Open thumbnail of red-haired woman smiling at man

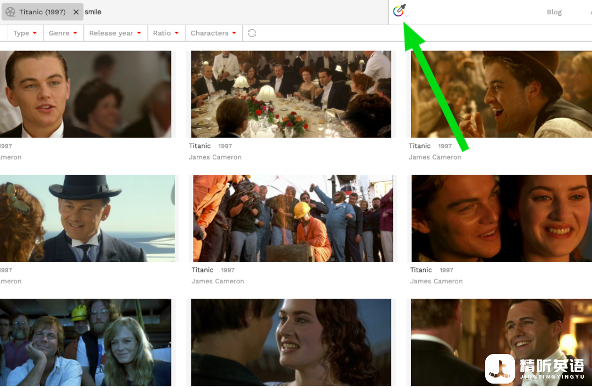(291, 343)
